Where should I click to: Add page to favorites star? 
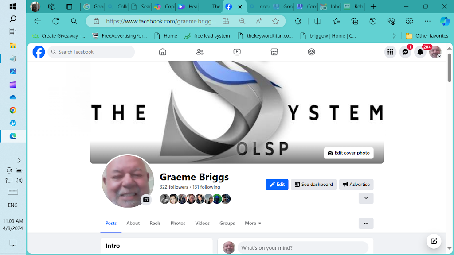pos(276,21)
